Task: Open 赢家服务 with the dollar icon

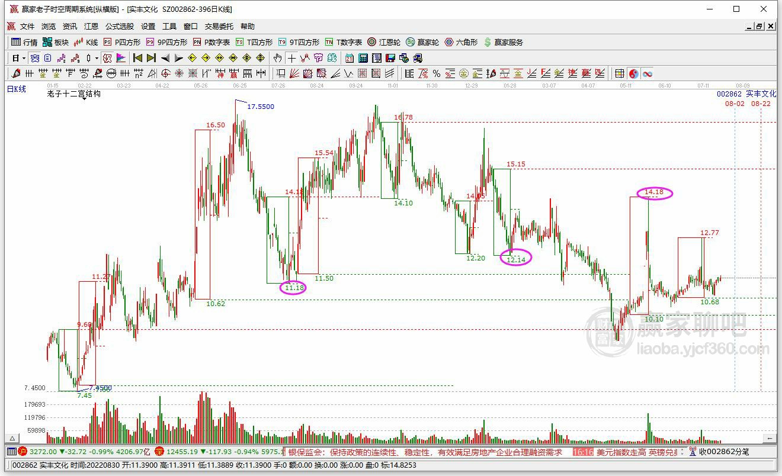Action: pos(504,42)
